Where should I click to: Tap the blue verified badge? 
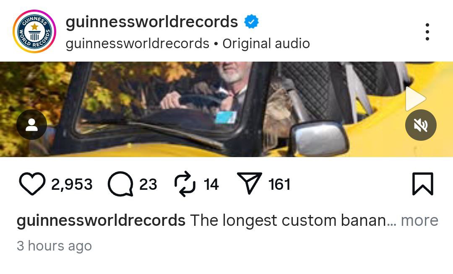tap(251, 22)
